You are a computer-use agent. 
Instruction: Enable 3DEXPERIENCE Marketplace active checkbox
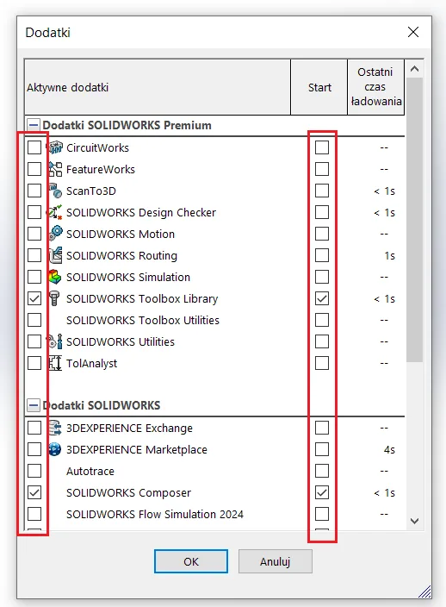pos(34,449)
